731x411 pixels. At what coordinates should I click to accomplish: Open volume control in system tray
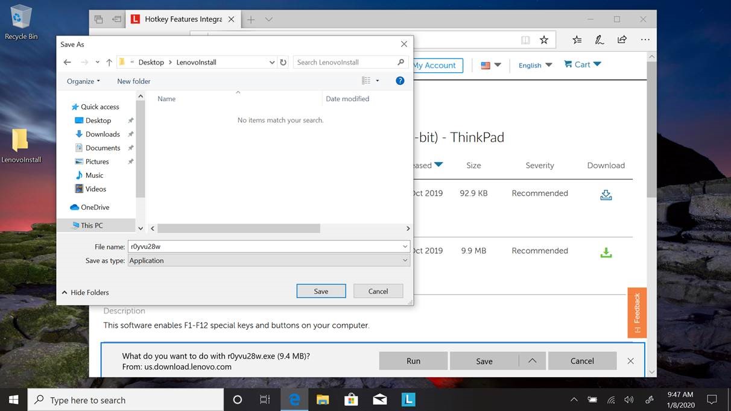coord(629,399)
